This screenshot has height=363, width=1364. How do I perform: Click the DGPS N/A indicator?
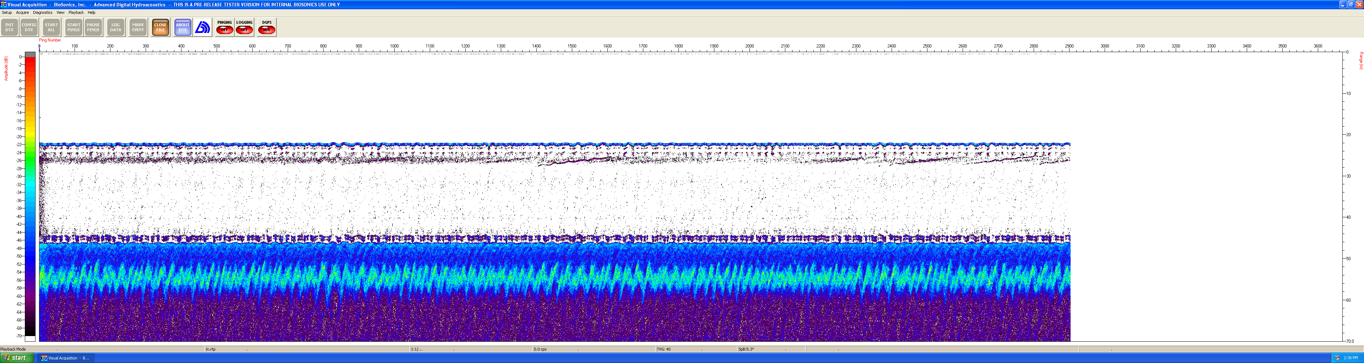[x=266, y=27]
